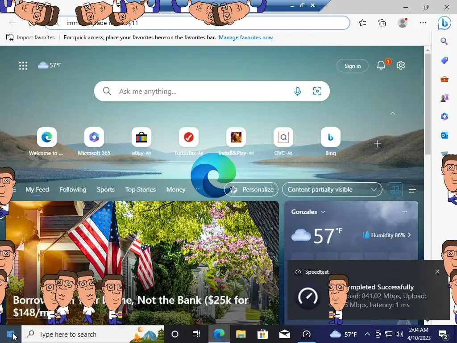The height and width of the screenshot is (343, 457).
Task: Open Task View on the taskbar
Action: [196, 334]
